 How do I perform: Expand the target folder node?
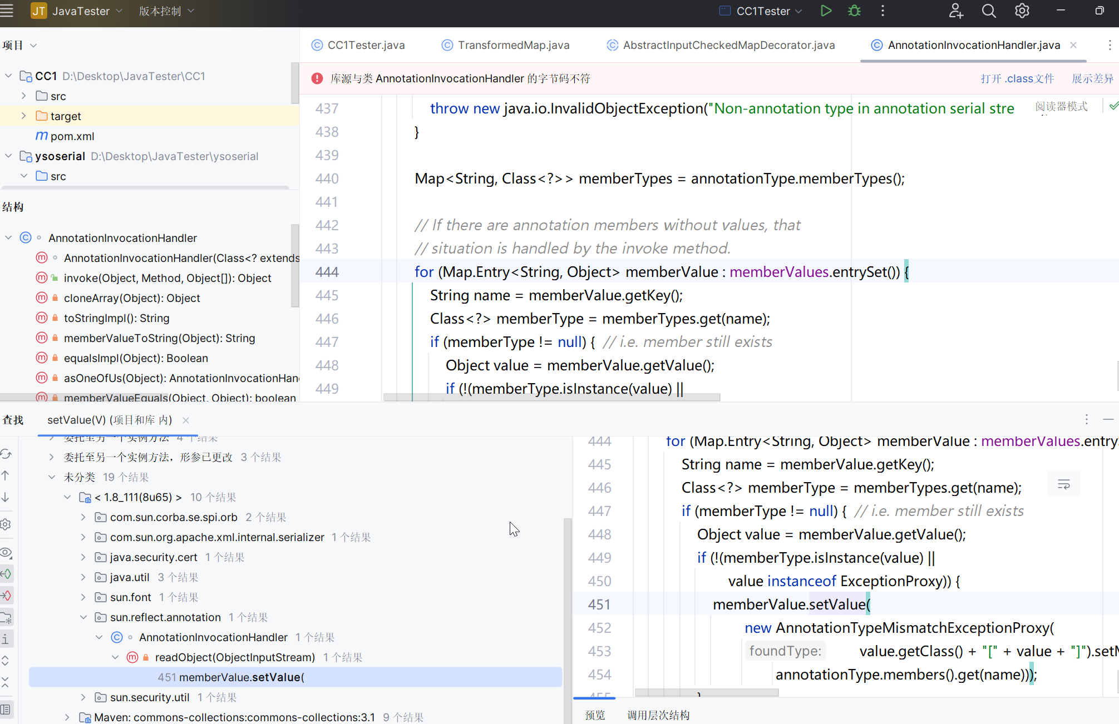point(23,116)
